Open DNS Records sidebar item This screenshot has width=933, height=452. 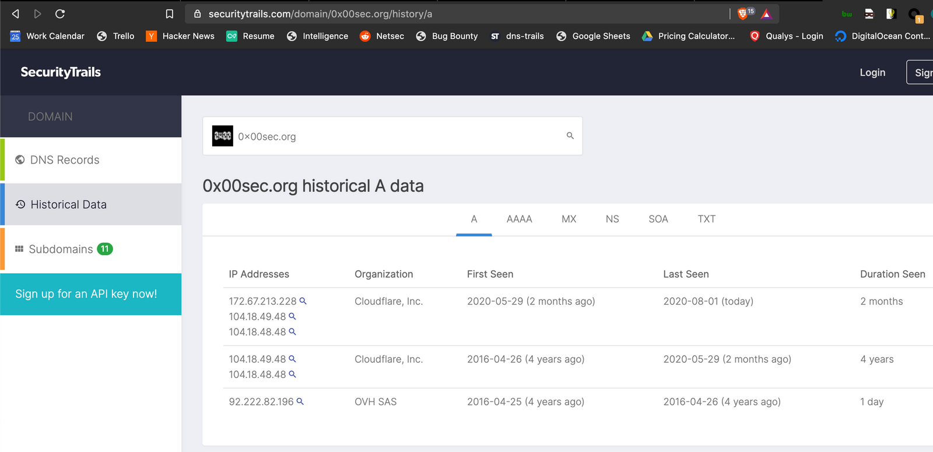(91, 160)
